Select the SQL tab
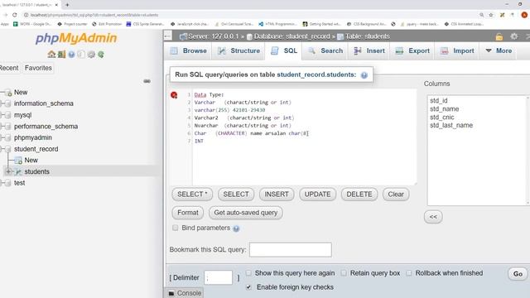This screenshot has height=298, width=530. click(283, 51)
